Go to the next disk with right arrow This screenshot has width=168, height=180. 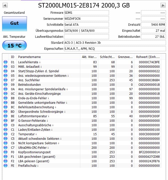pyautogui.click(x=163, y=5)
